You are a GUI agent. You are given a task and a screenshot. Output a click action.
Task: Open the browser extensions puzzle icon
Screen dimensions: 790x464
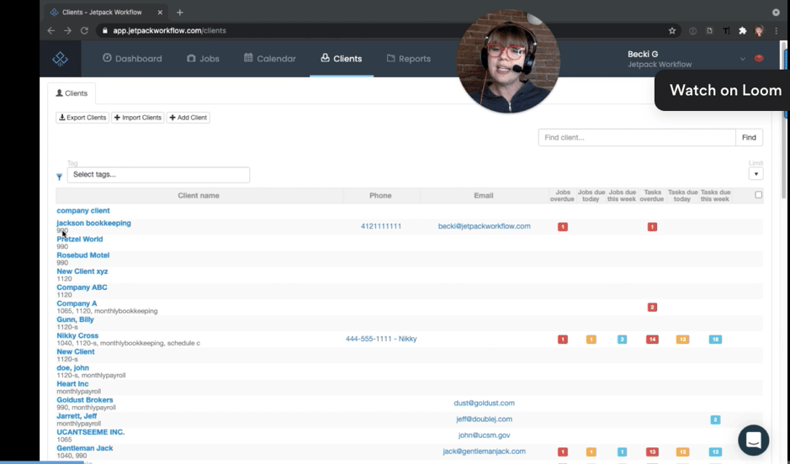(742, 31)
